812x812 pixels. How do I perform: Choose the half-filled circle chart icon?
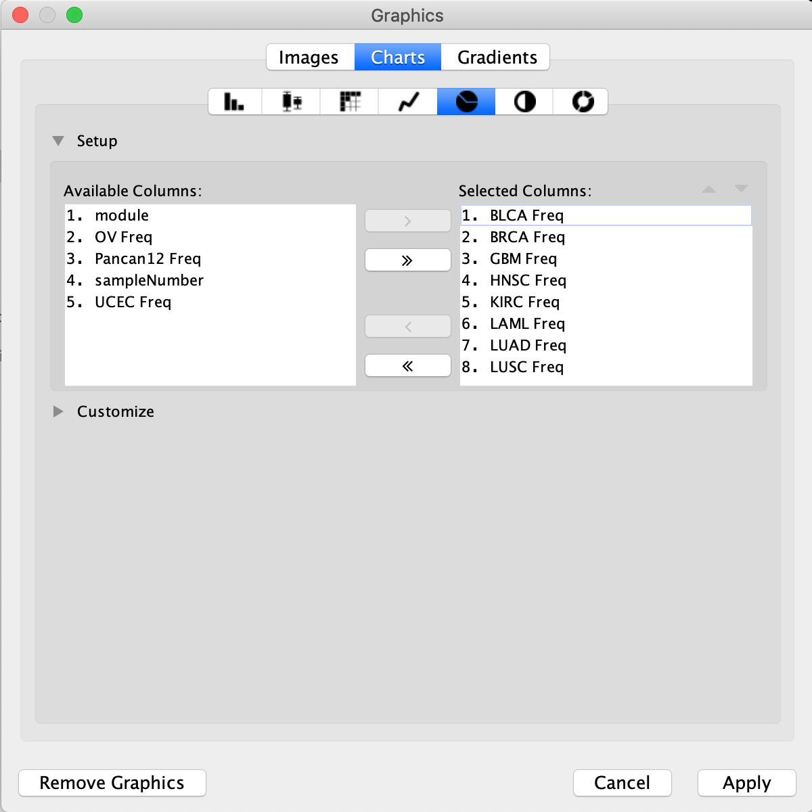coord(524,101)
